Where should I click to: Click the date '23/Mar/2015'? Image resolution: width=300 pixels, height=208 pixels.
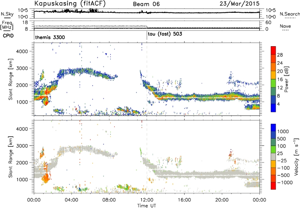(239, 4)
